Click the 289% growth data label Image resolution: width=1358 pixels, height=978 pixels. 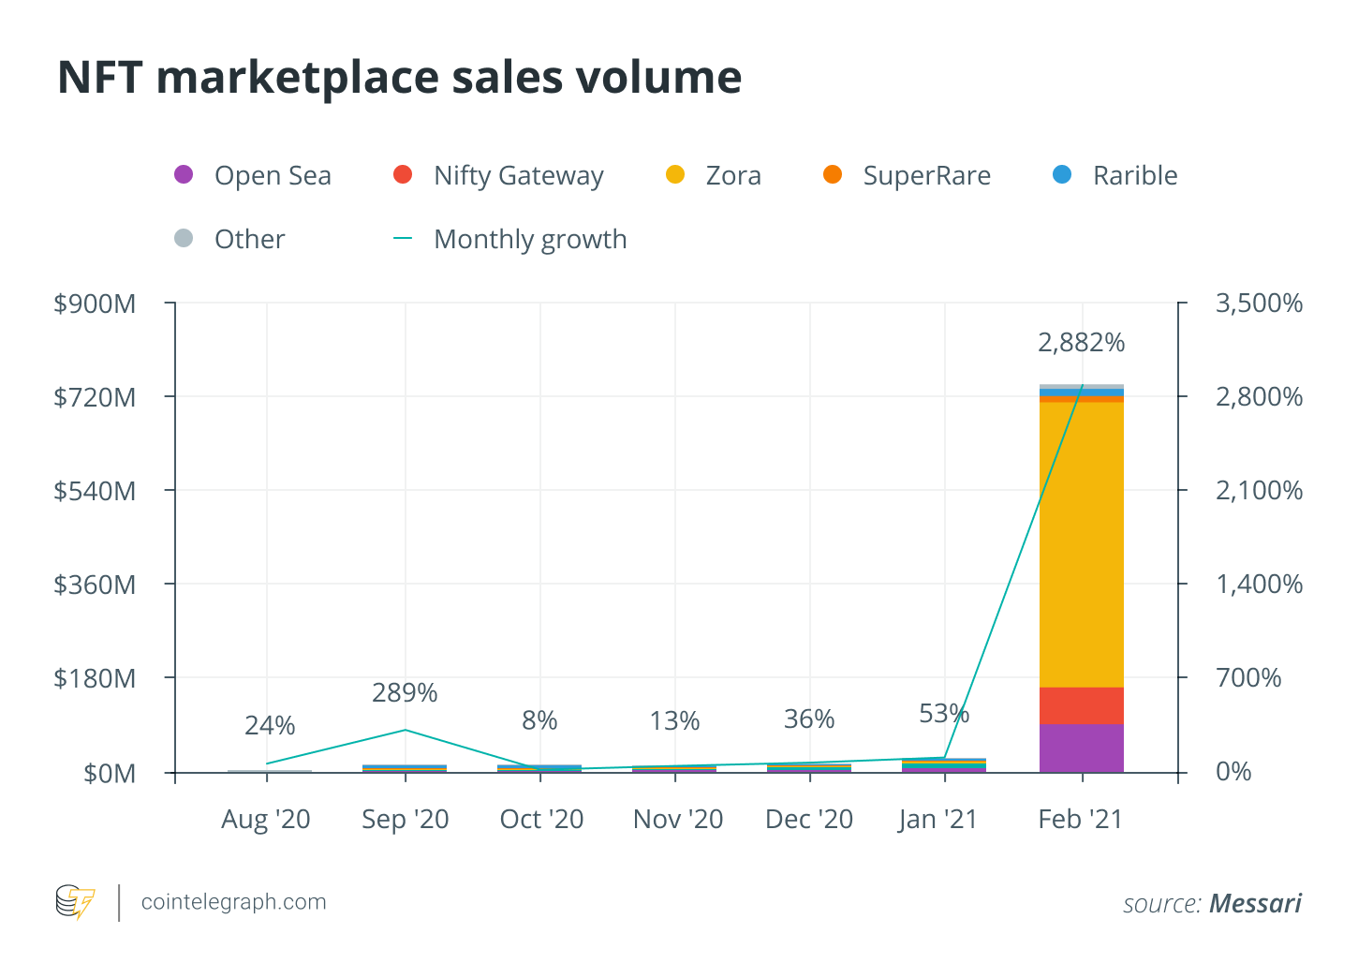[x=405, y=693]
